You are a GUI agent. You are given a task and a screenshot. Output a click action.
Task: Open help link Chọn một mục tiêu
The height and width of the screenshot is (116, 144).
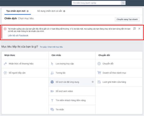click(55, 47)
